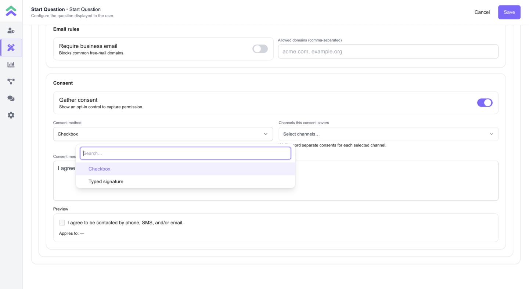
Task: Select the pencil and ruler design icon
Action: [x=11, y=48]
